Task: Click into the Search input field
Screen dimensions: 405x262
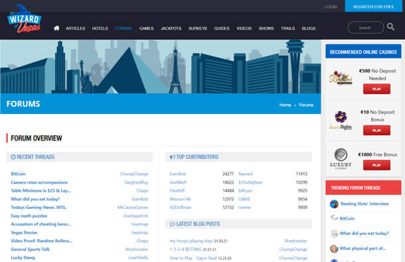Action: pos(365,28)
